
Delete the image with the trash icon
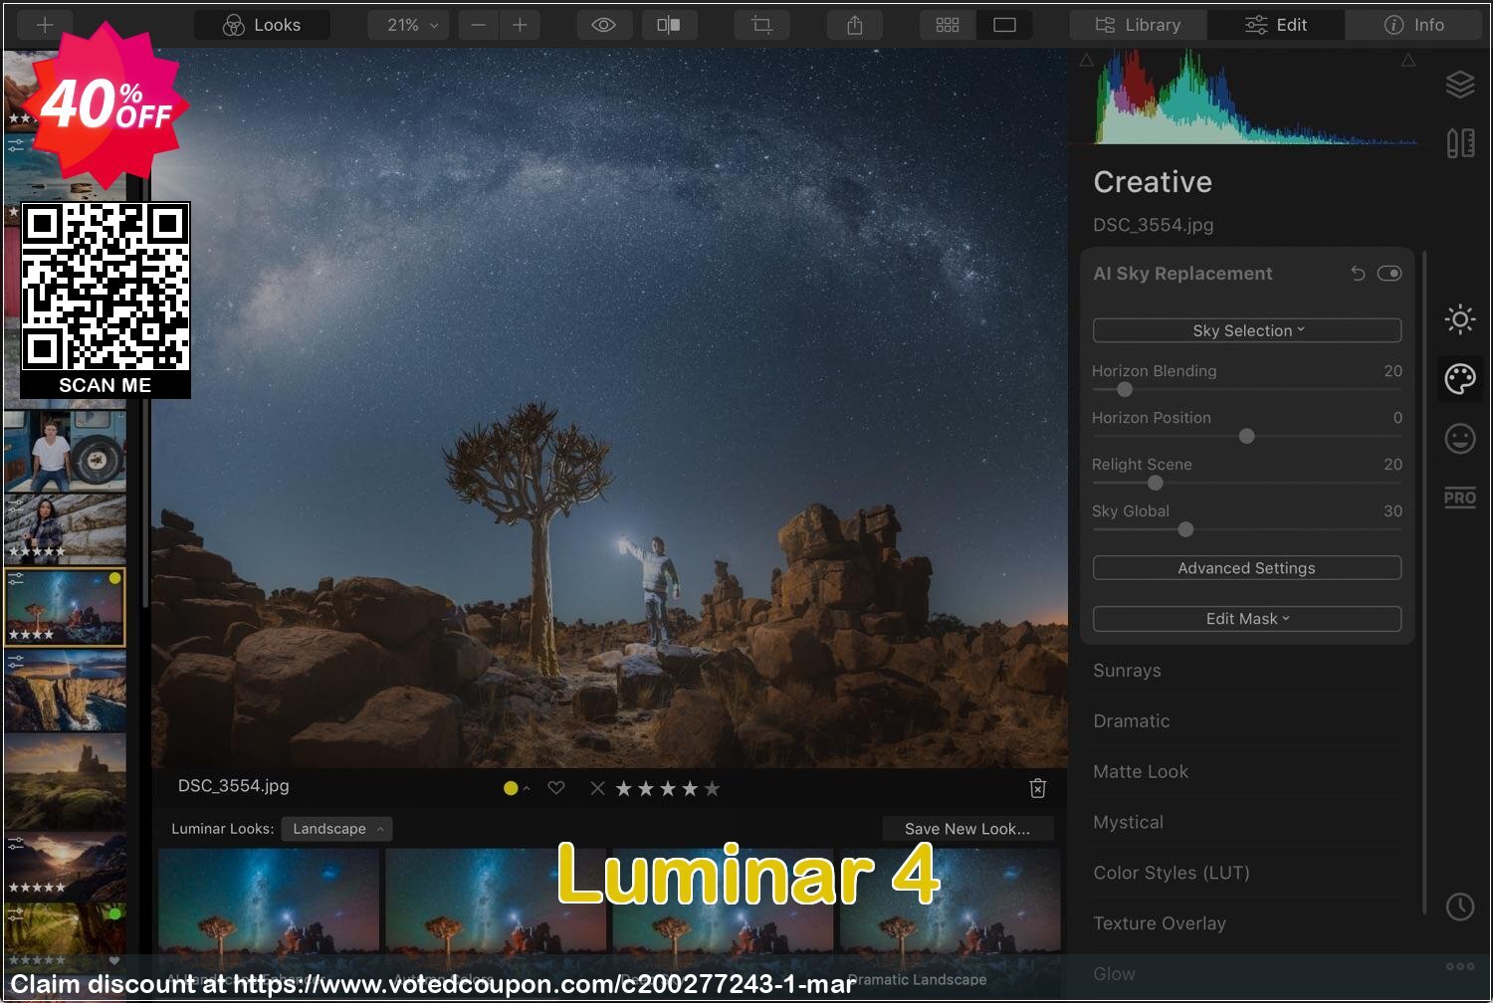[x=1037, y=788]
